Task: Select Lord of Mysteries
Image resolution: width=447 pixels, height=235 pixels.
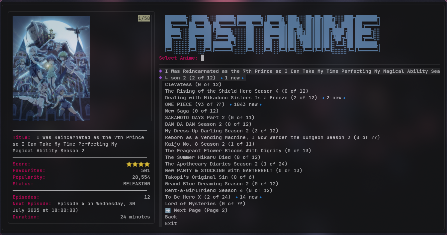Action: coord(205,204)
